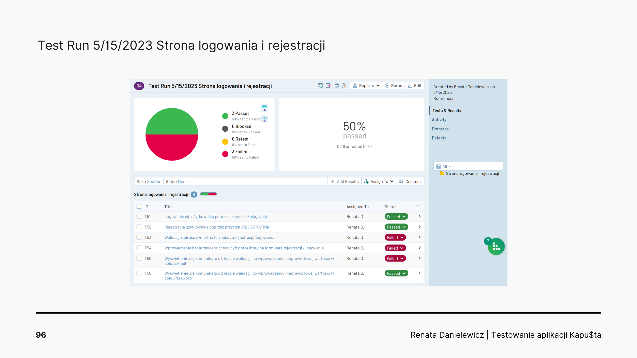Click the pie chart green Passed half
Screen dimensions: 637x358
[x=172, y=121]
